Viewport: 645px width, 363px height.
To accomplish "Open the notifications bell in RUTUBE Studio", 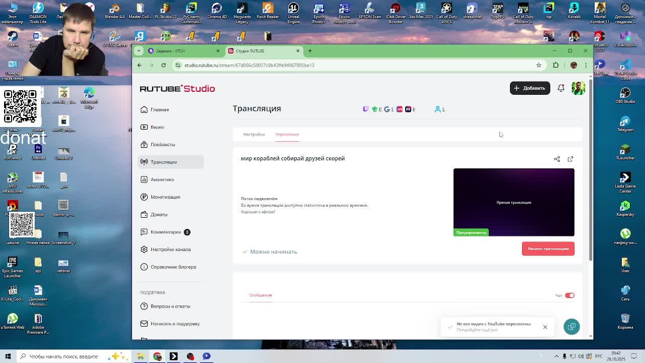I will click(x=561, y=88).
